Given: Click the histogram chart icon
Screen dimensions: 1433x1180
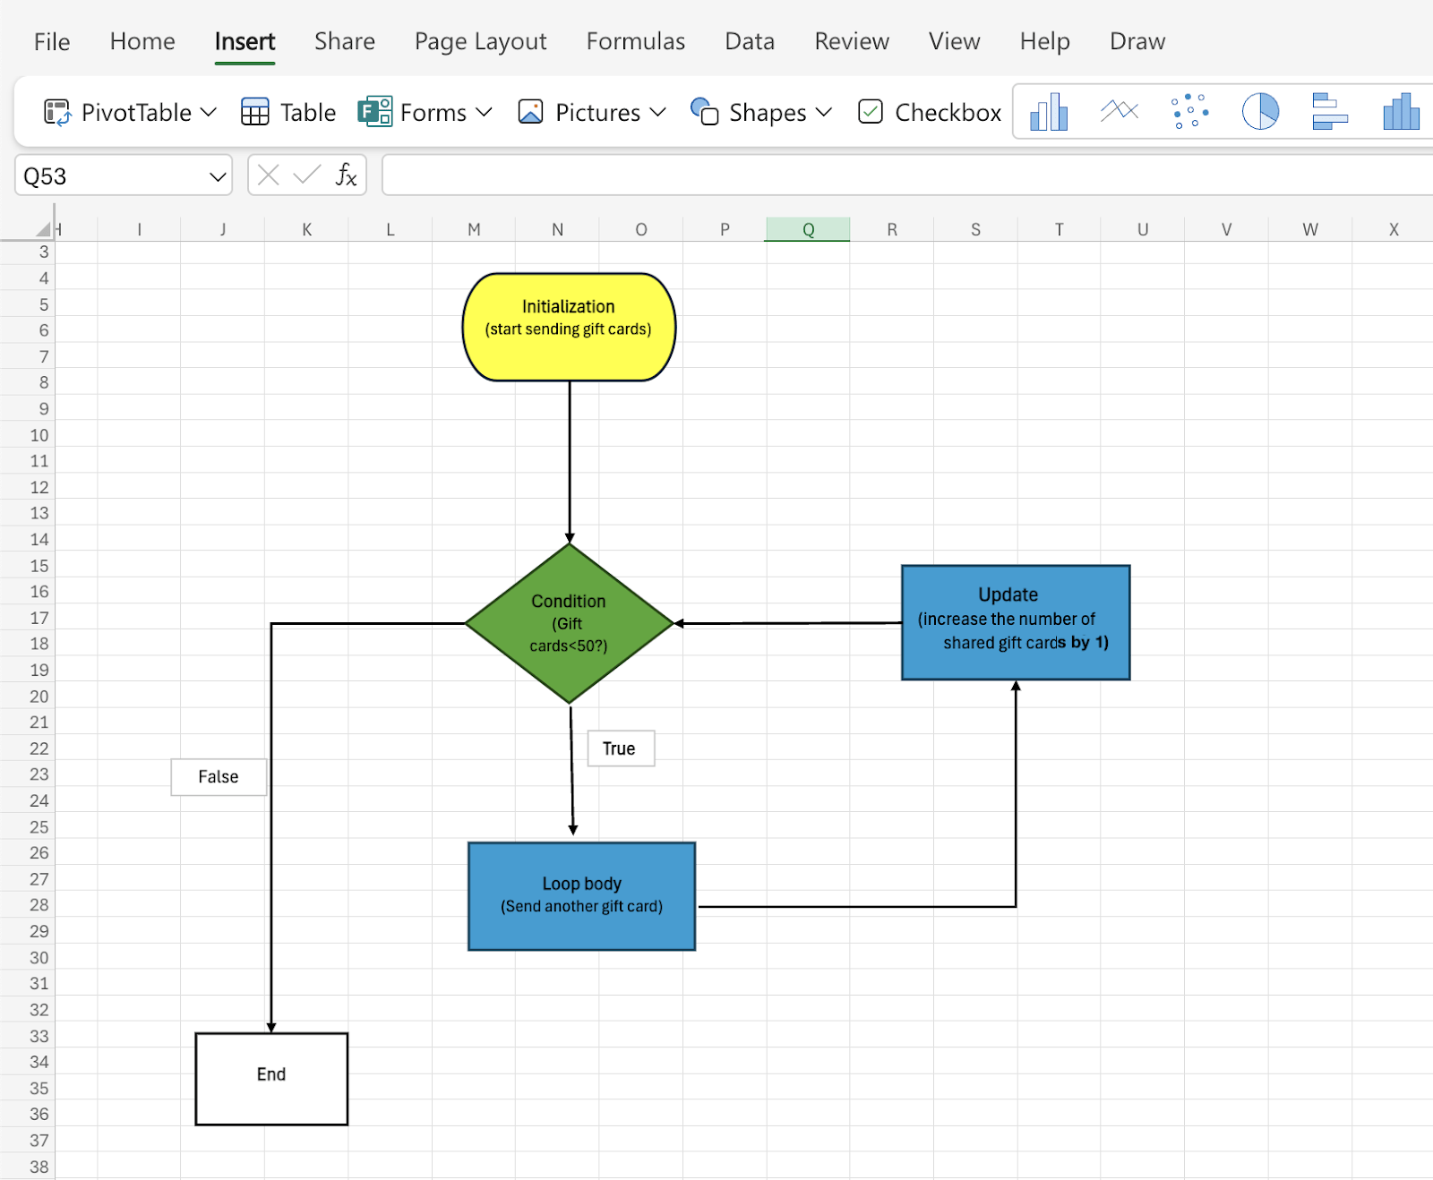Looking at the screenshot, I should (x=1400, y=112).
